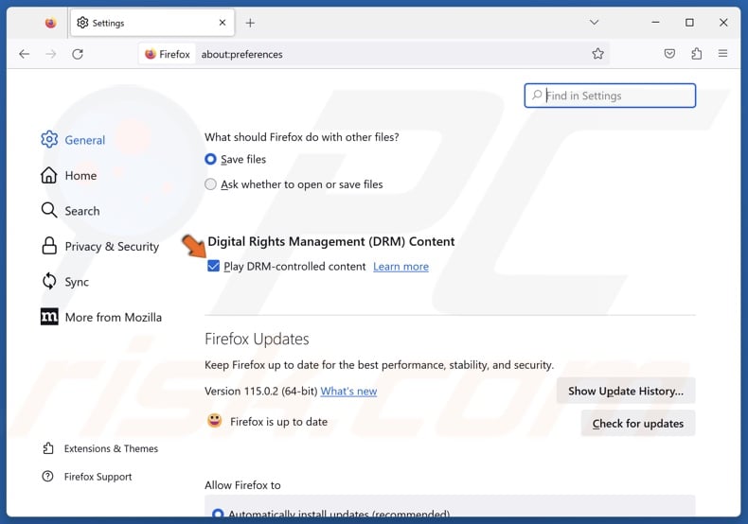Choose Ask whether to open or save files
Image resolution: width=748 pixels, height=524 pixels.
211,184
